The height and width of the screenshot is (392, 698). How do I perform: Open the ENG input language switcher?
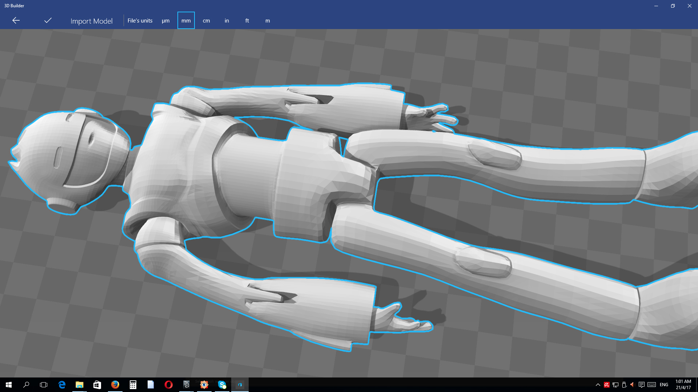coord(664,385)
